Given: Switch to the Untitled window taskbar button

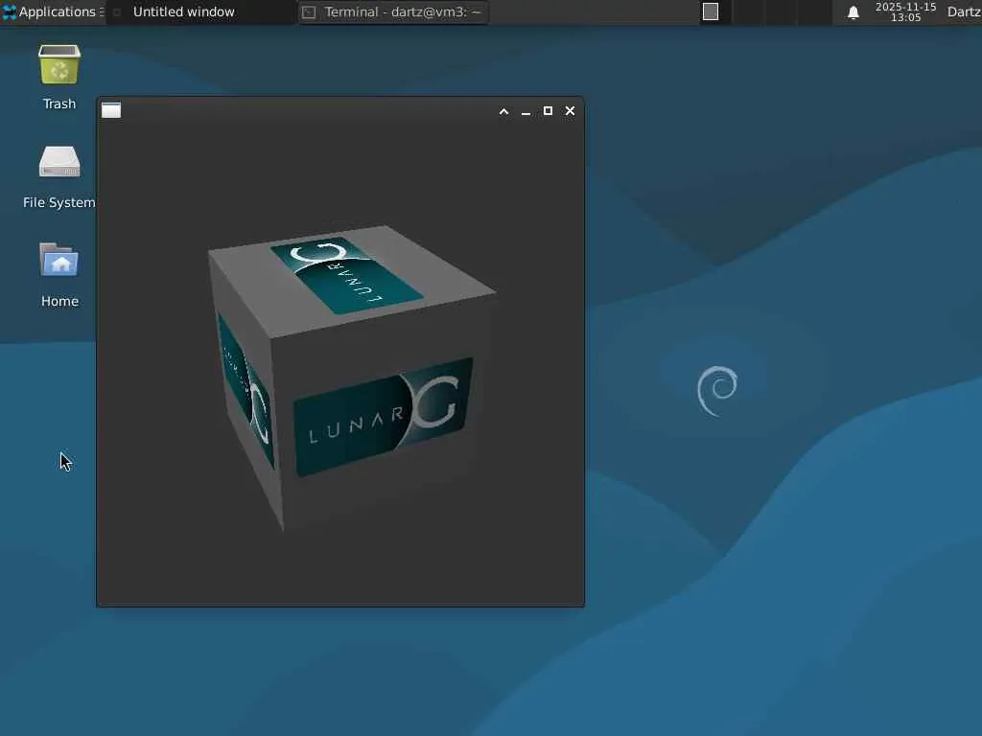Looking at the screenshot, I should (201, 11).
